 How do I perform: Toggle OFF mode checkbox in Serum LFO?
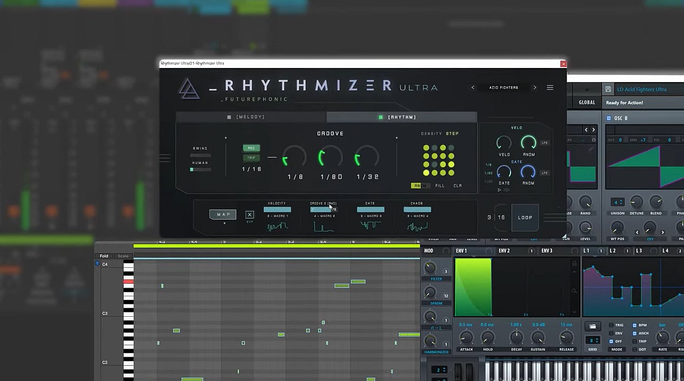tap(611, 341)
